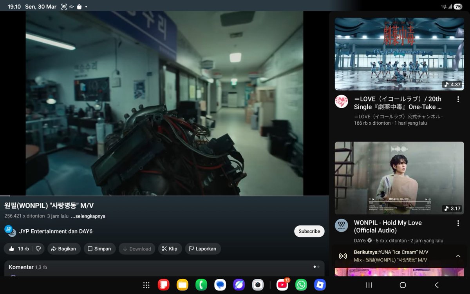Open the yellow My Files app
The height and width of the screenshot is (294, 470).
pos(182,285)
